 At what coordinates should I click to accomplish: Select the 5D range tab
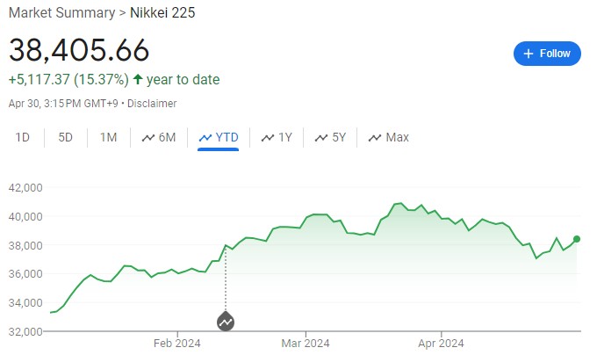click(x=66, y=137)
